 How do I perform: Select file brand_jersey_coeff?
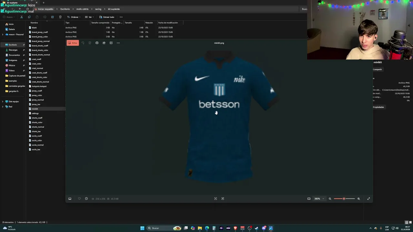click(x=40, y=32)
